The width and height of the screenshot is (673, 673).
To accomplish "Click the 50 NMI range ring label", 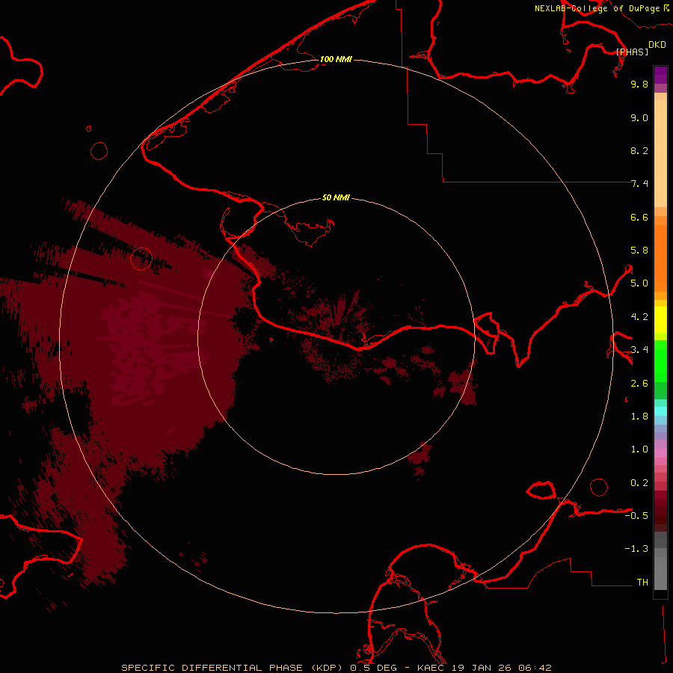I will click(336, 197).
